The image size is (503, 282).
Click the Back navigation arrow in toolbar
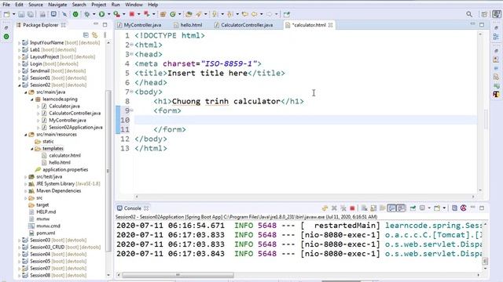[255, 14]
